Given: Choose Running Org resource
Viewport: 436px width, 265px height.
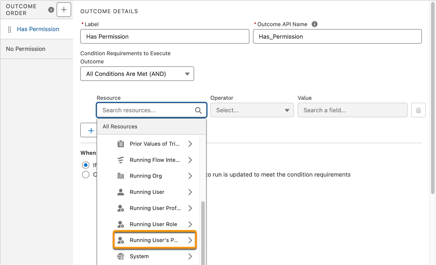Looking at the screenshot, I should pyautogui.click(x=149, y=176).
